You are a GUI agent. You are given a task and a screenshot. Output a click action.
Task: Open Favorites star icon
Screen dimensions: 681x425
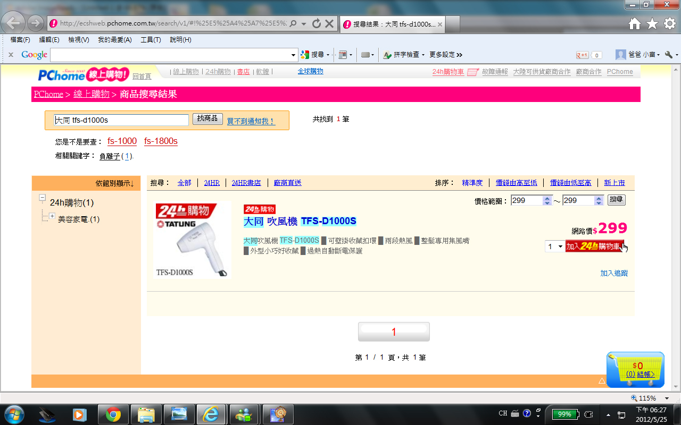652,24
